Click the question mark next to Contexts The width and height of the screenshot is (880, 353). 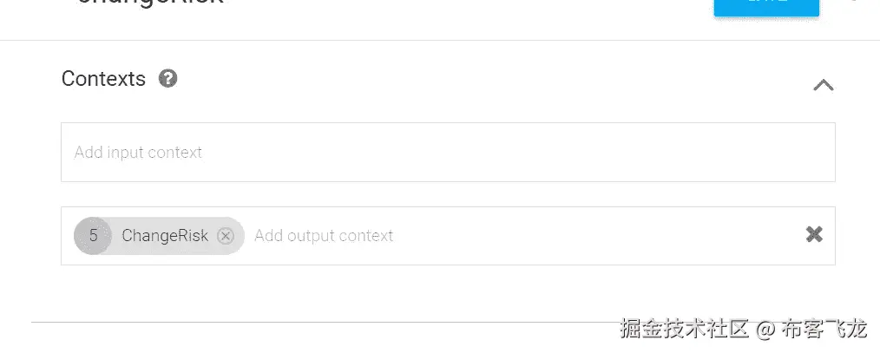coord(168,79)
